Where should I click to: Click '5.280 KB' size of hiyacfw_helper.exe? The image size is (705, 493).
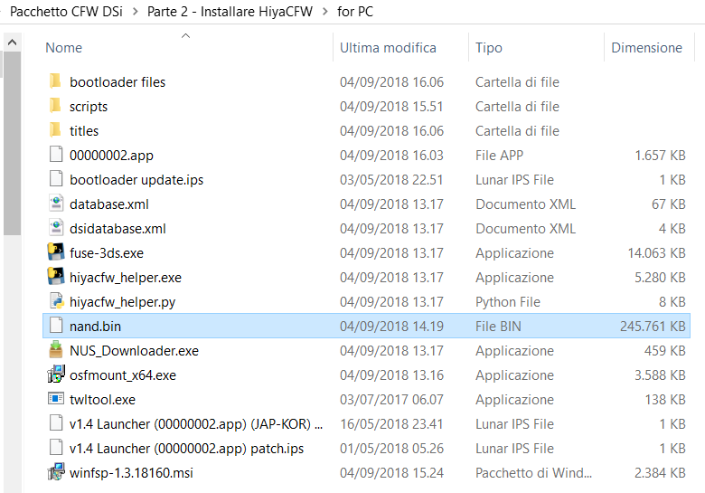[660, 277]
